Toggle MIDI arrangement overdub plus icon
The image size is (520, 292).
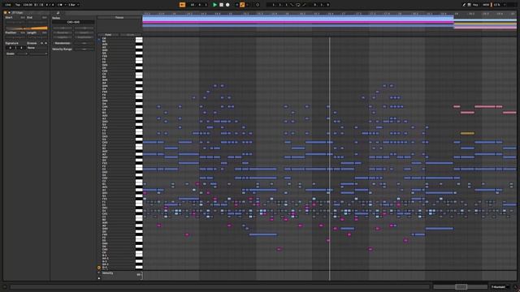236,5
